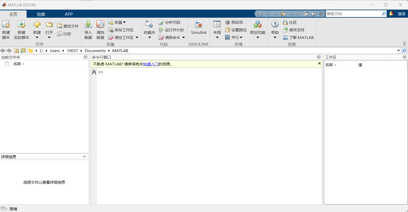Click Users in the address path
The image size is (408, 212).
55,51
